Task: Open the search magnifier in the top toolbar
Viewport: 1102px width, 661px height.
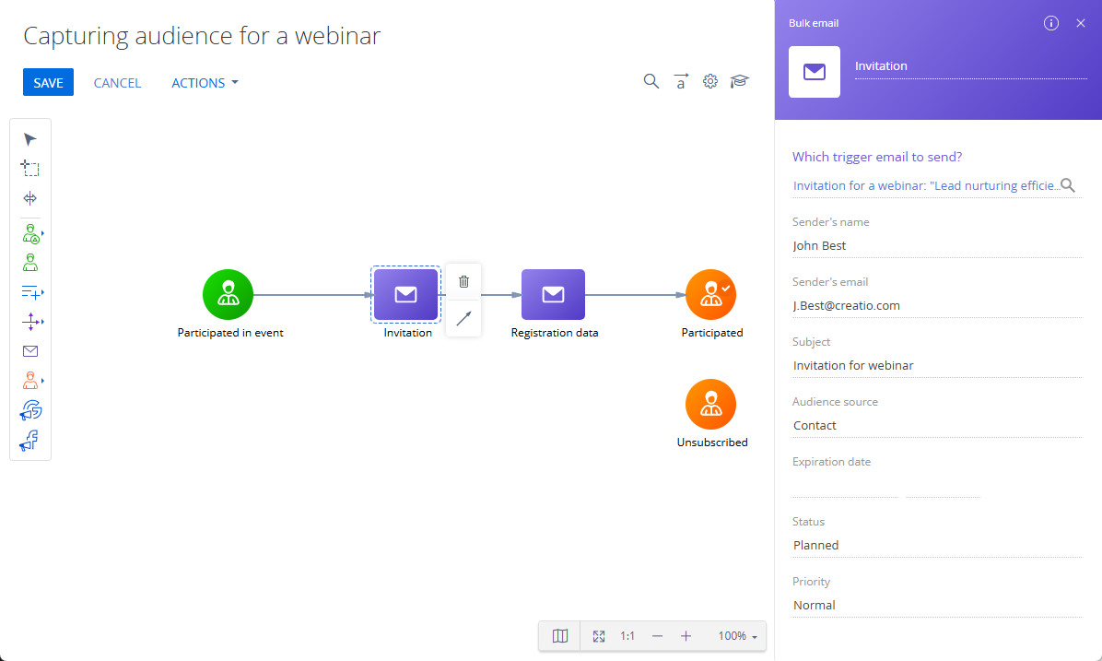Action: (651, 81)
